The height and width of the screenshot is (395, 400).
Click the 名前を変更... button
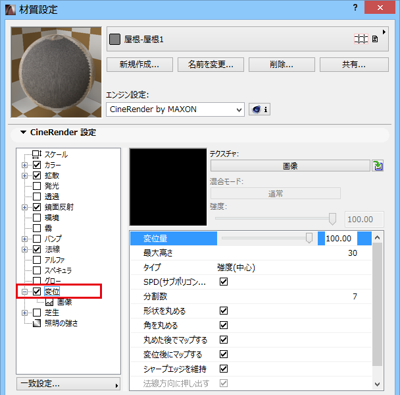(x=211, y=65)
